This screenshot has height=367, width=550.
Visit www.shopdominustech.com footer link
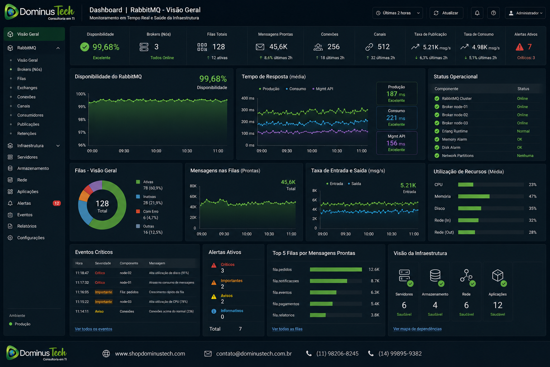click(x=150, y=354)
